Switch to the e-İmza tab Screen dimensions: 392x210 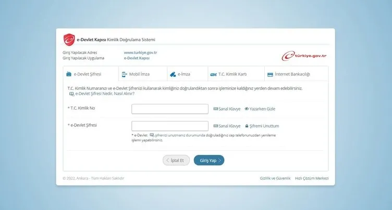[187, 74]
